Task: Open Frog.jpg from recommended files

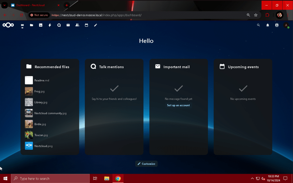Action: click(50, 91)
